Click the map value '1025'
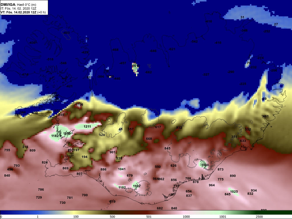The image size is (292, 219). [x=234, y=192]
